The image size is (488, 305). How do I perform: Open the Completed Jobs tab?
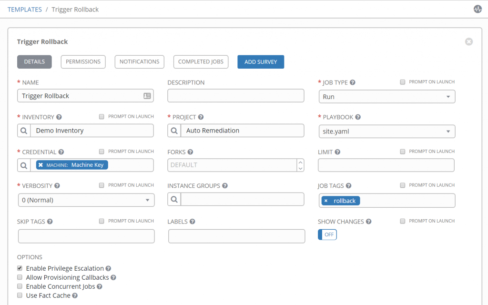(201, 61)
